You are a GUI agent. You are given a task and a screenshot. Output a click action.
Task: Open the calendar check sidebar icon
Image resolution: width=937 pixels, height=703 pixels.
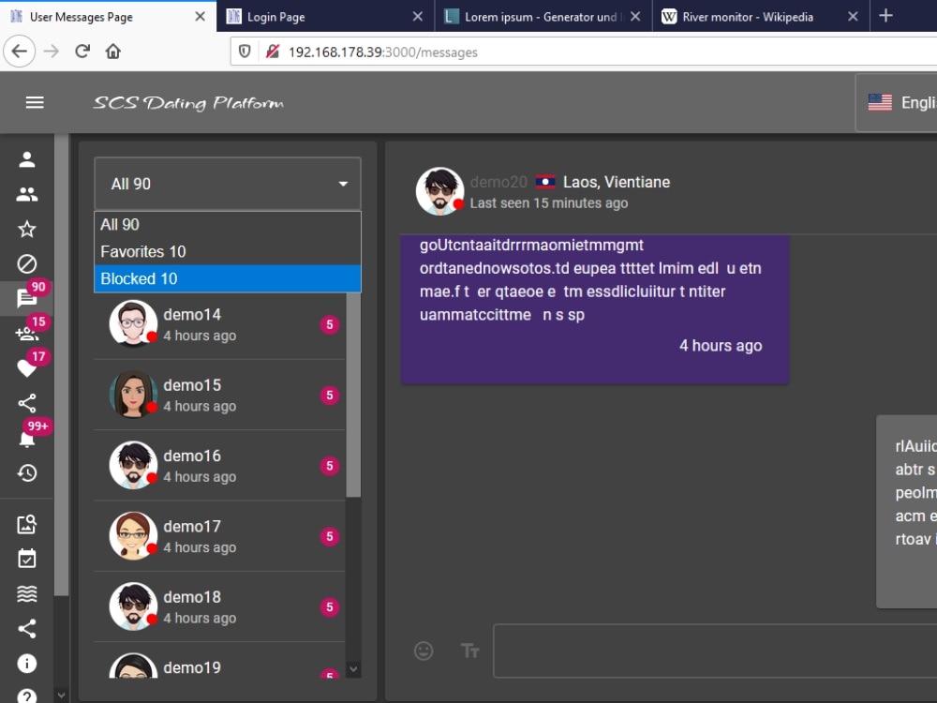(27, 559)
